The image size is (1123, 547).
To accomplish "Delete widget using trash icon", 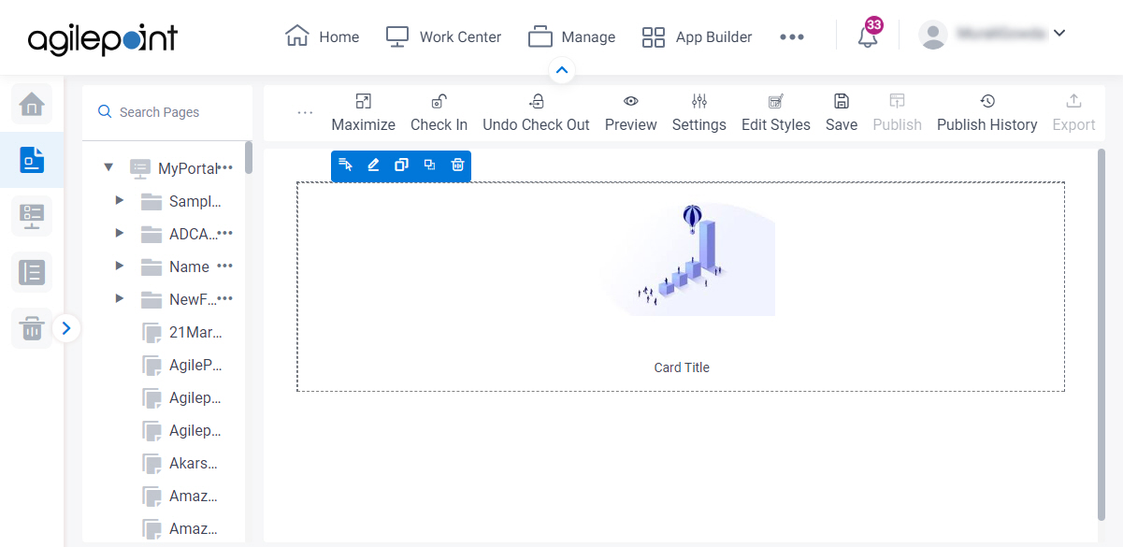I will pos(457,165).
